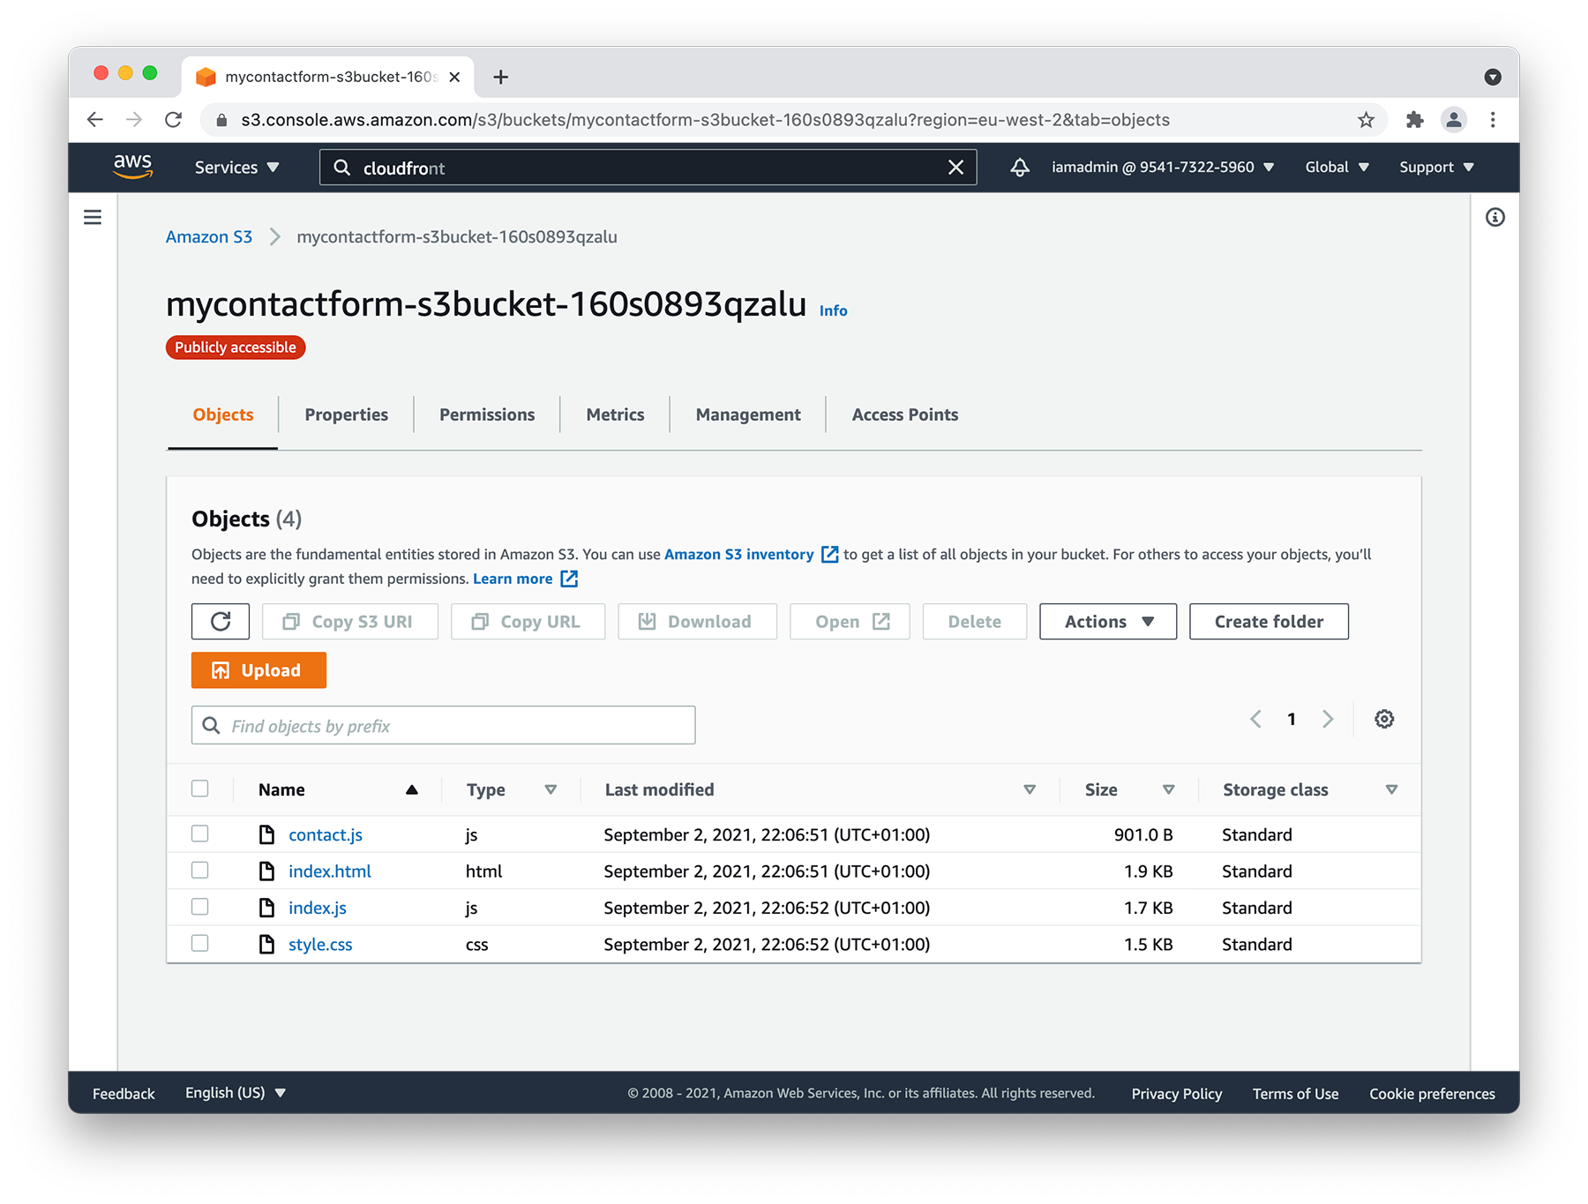Open a new browser tab
This screenshot has height=1204, width=1588.
click(x=501, y=77)
